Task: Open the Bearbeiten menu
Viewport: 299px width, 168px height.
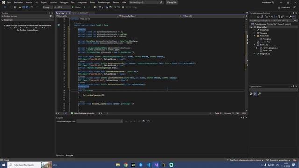Action: (18, 2)
